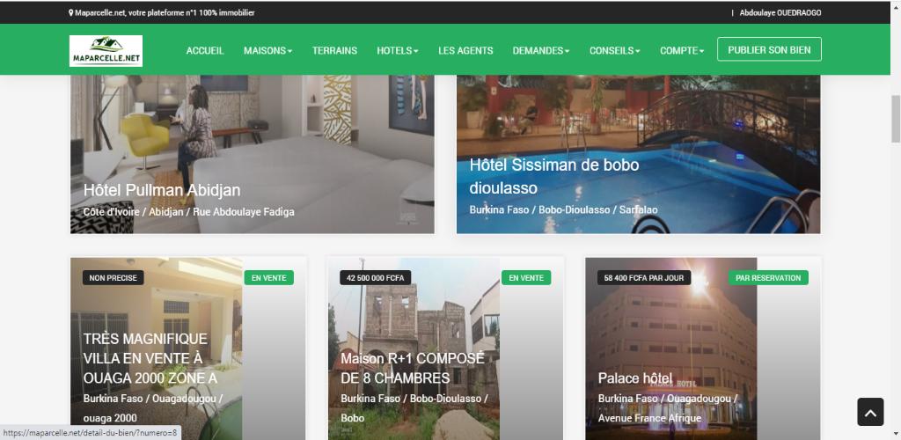Open the Hôtel Sissiman de bobo dioulasso listing
The height and width of the screenshot is (440, 901).
coord(554,176)
